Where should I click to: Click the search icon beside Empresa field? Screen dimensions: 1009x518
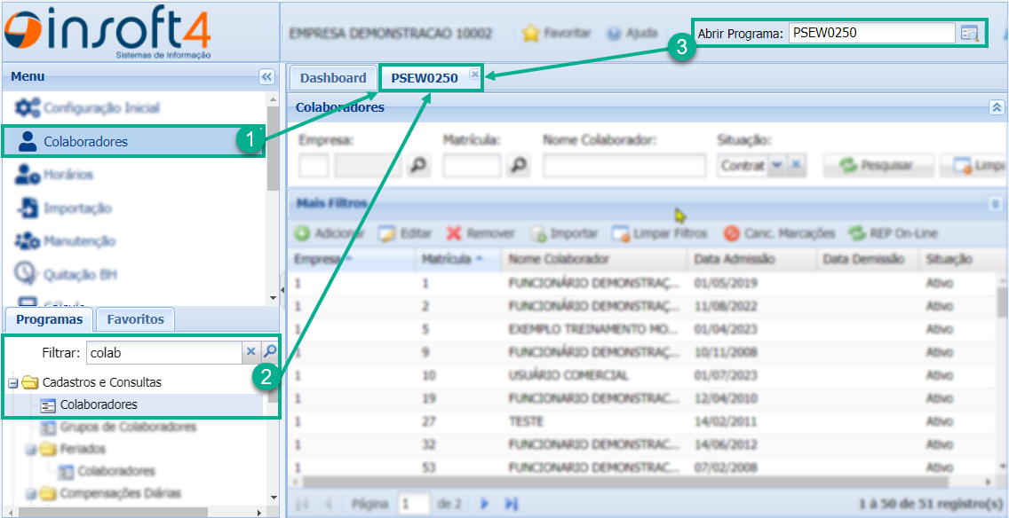point(417,165)
